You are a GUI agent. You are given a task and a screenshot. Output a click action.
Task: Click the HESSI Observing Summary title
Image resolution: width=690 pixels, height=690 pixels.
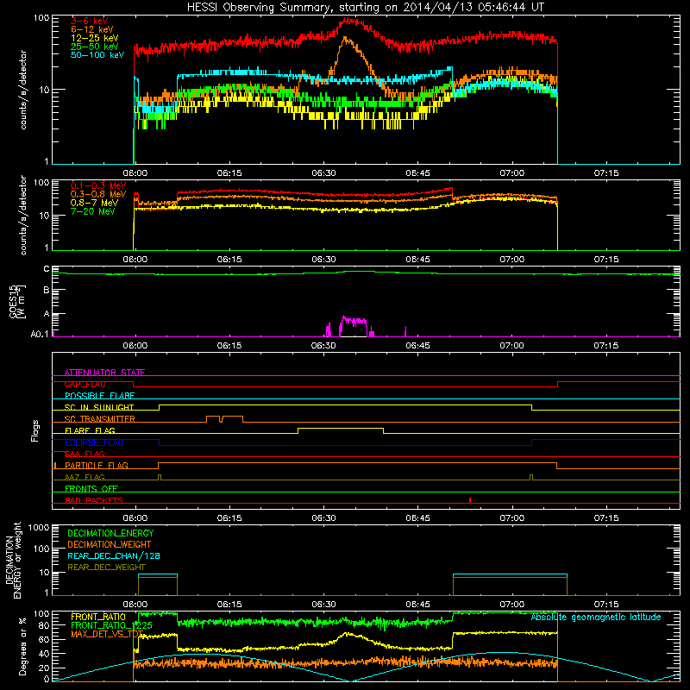pyautogui.click(x=365, y=8)
